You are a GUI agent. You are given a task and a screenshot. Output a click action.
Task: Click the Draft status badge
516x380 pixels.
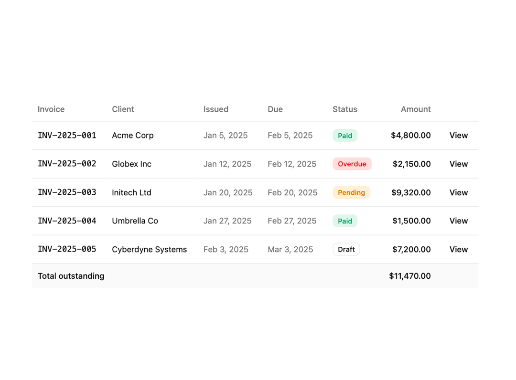tap(346, 250)
